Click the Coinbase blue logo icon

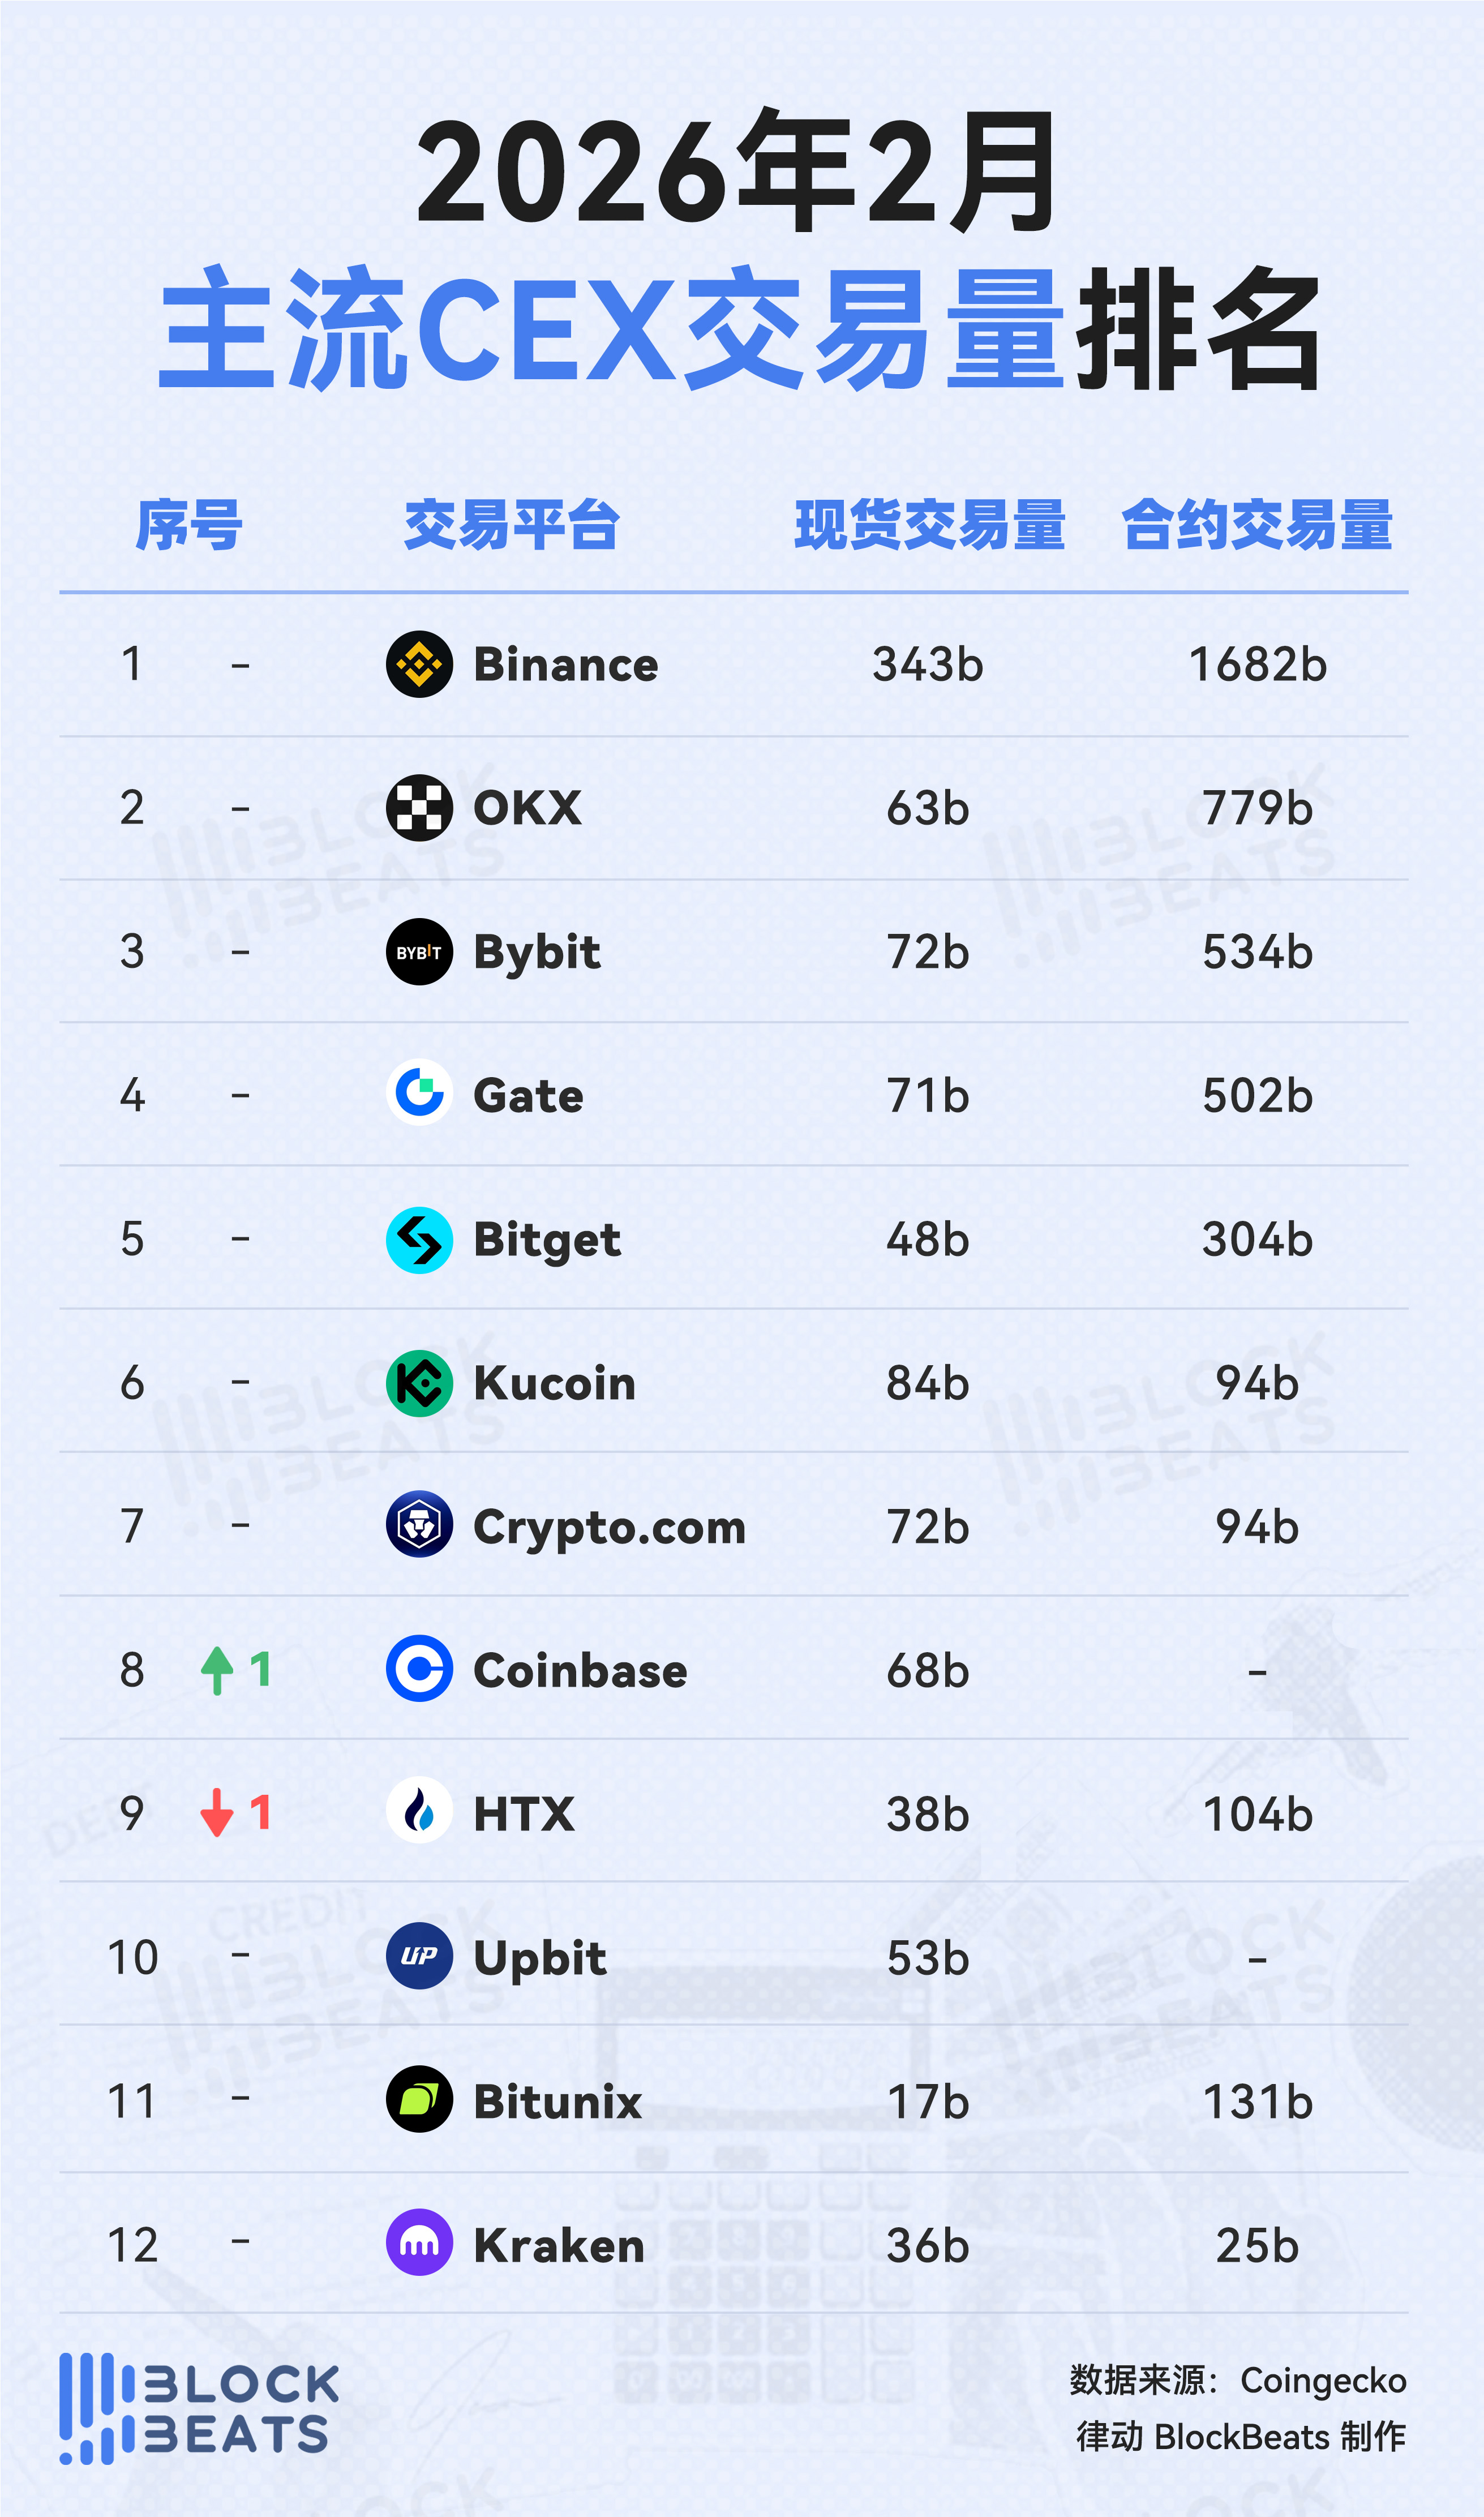(419, 1669)
